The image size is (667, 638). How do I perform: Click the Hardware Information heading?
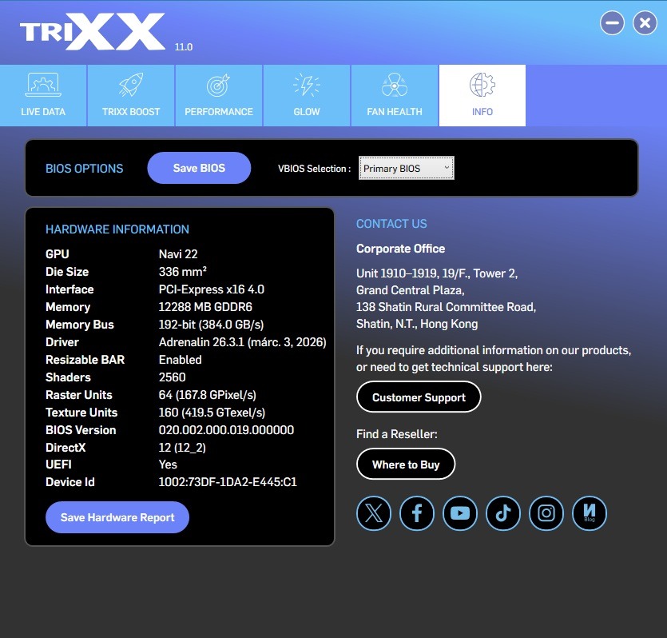[x=117, y=229]
